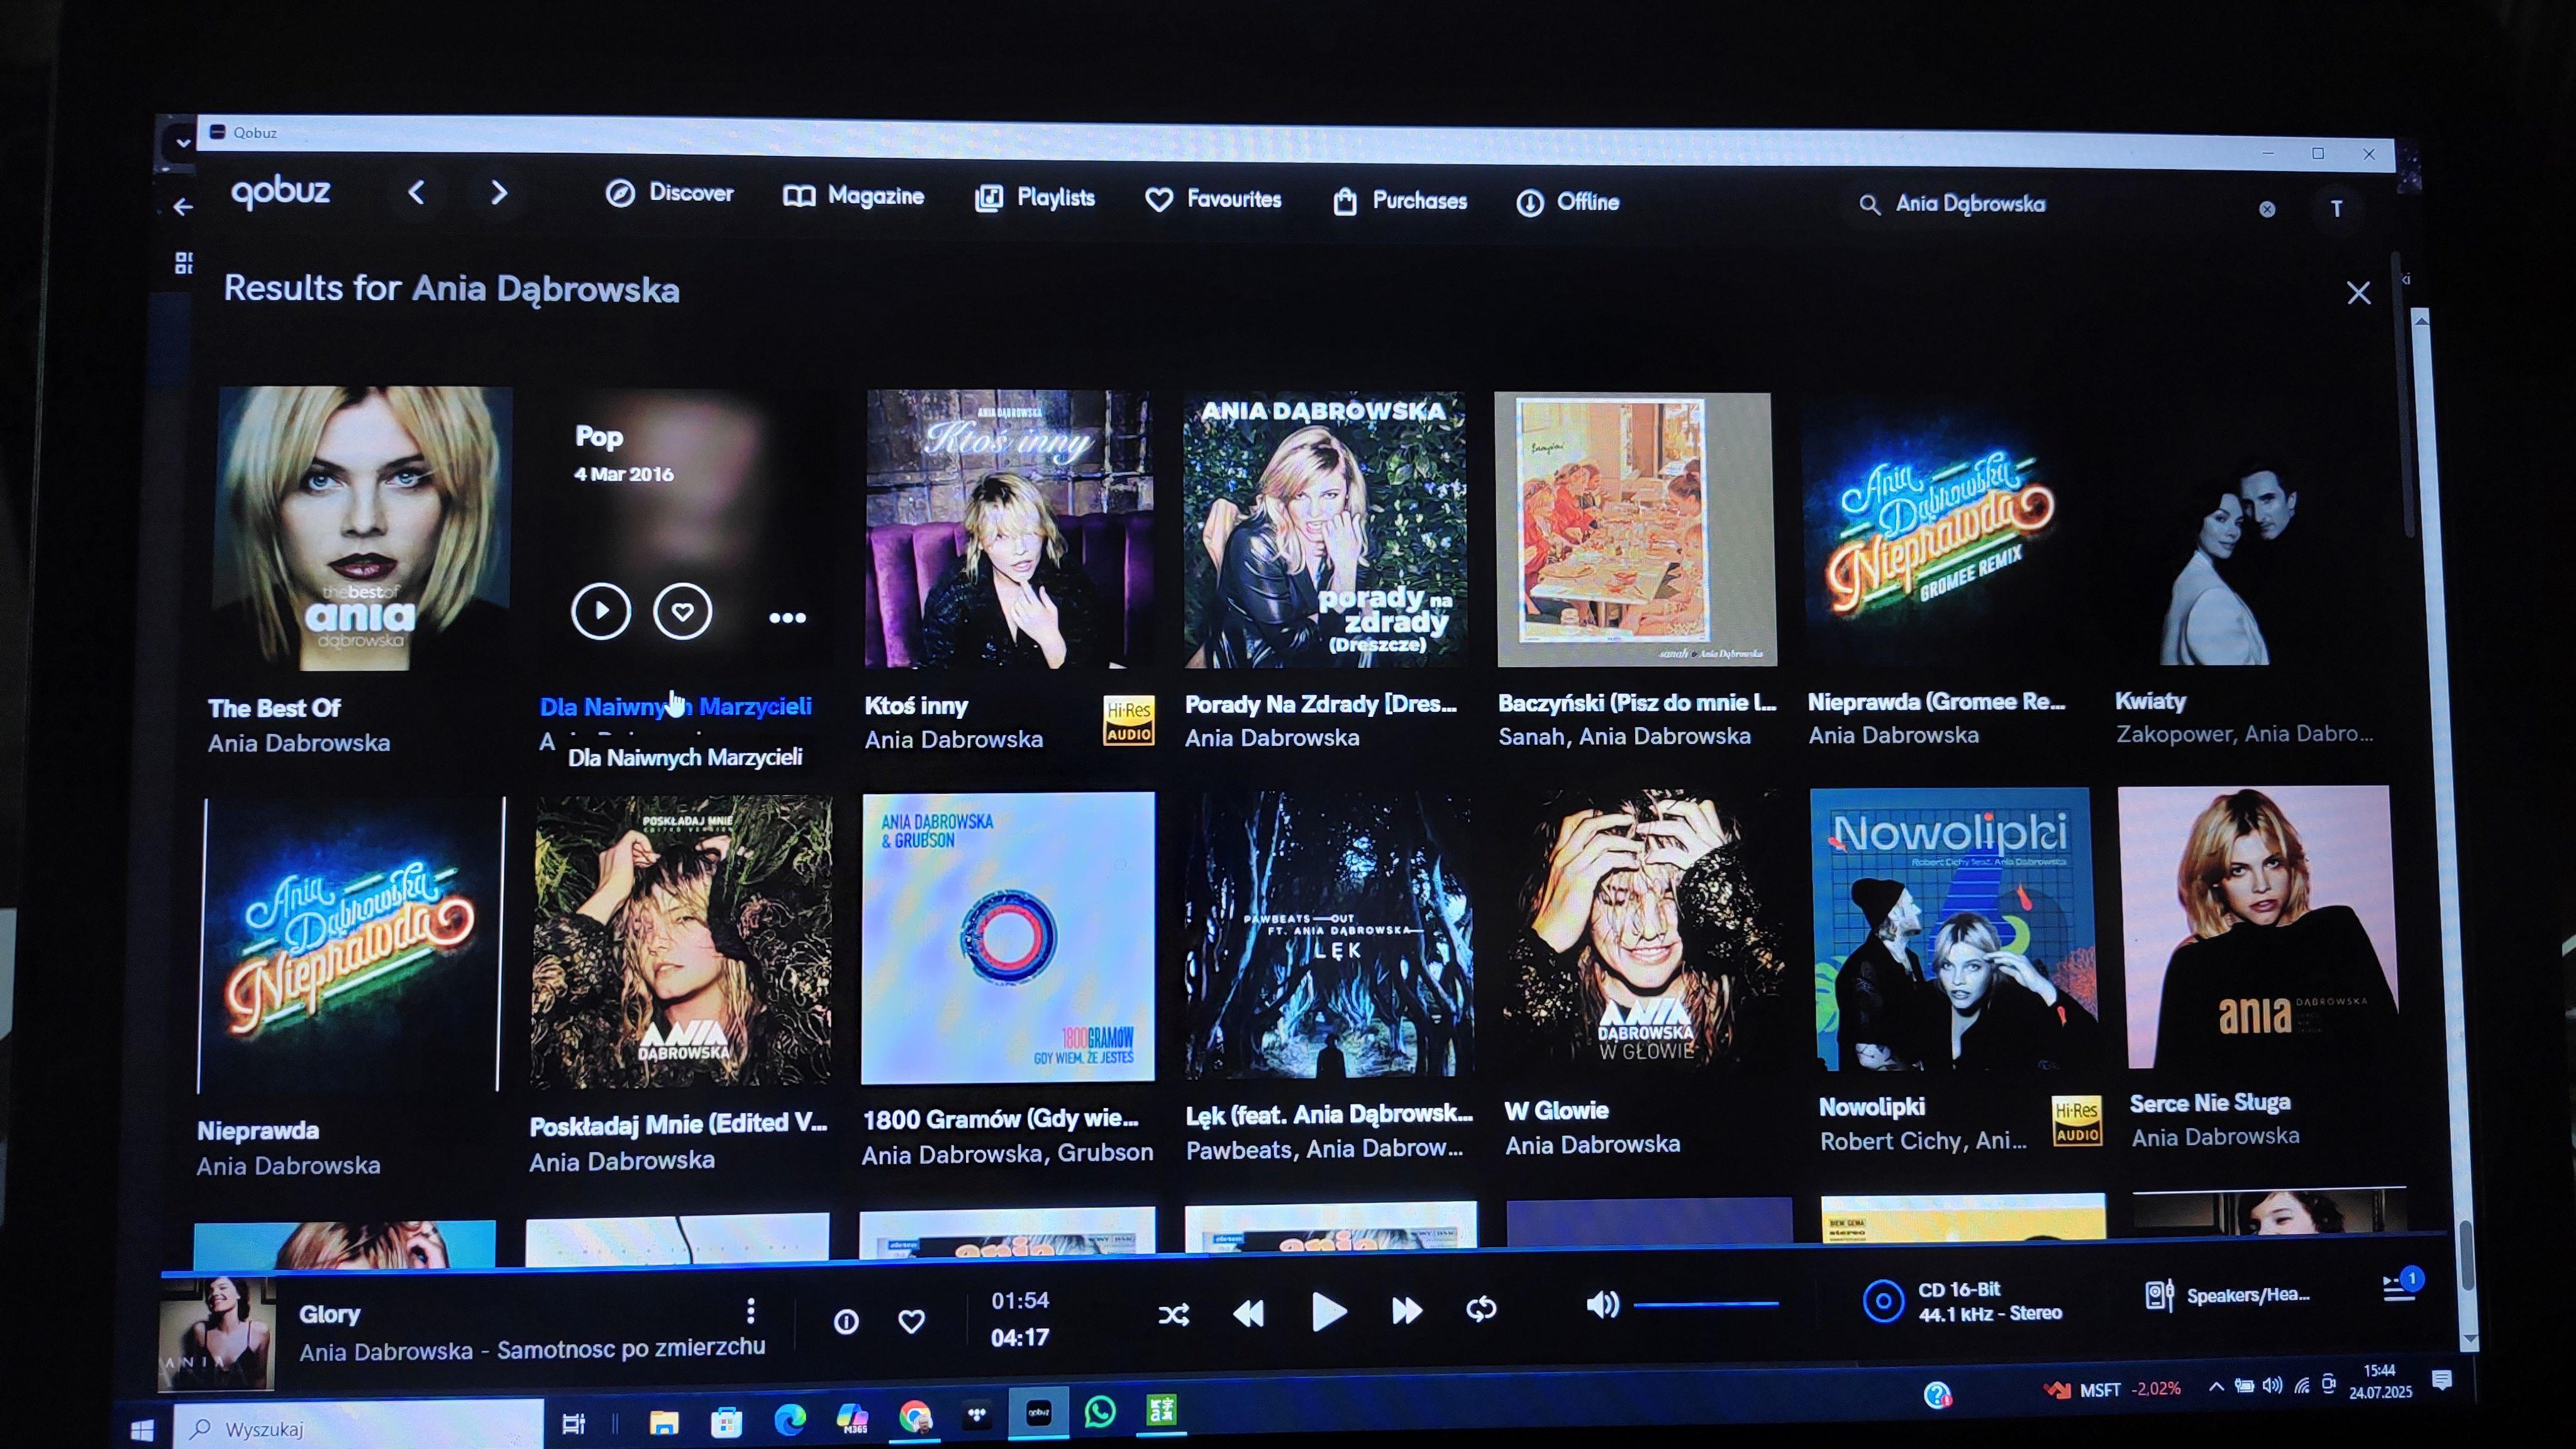Open File Explorer from the taskbar
The width and height of the screenshot is (2576, 1449).
tap(664, 1423)
